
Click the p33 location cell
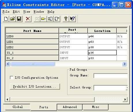102,58
